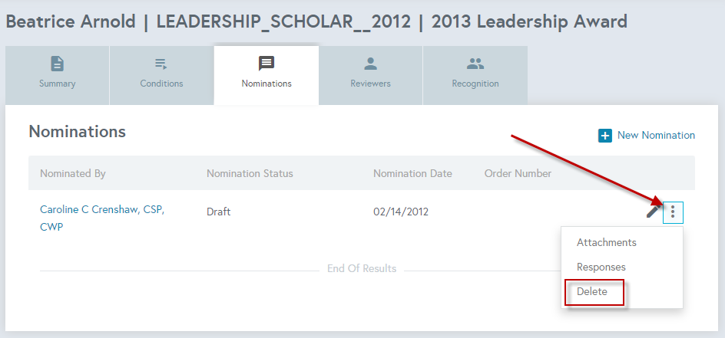The image size is (725, 338).
Task: Switch to the Conditions tab
Action: (x=161, y=75)
